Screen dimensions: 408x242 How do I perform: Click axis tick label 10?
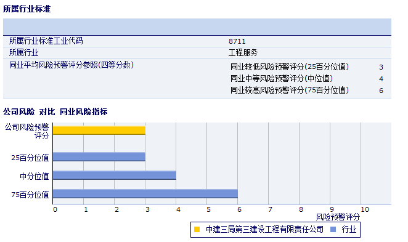point(365,209)
